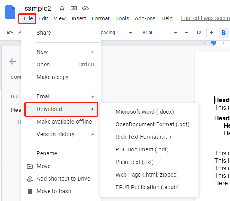Image resolution: width=230 pixels, height=201 pixels.
Task: Expand the Version history submenu
Action: 61,134
